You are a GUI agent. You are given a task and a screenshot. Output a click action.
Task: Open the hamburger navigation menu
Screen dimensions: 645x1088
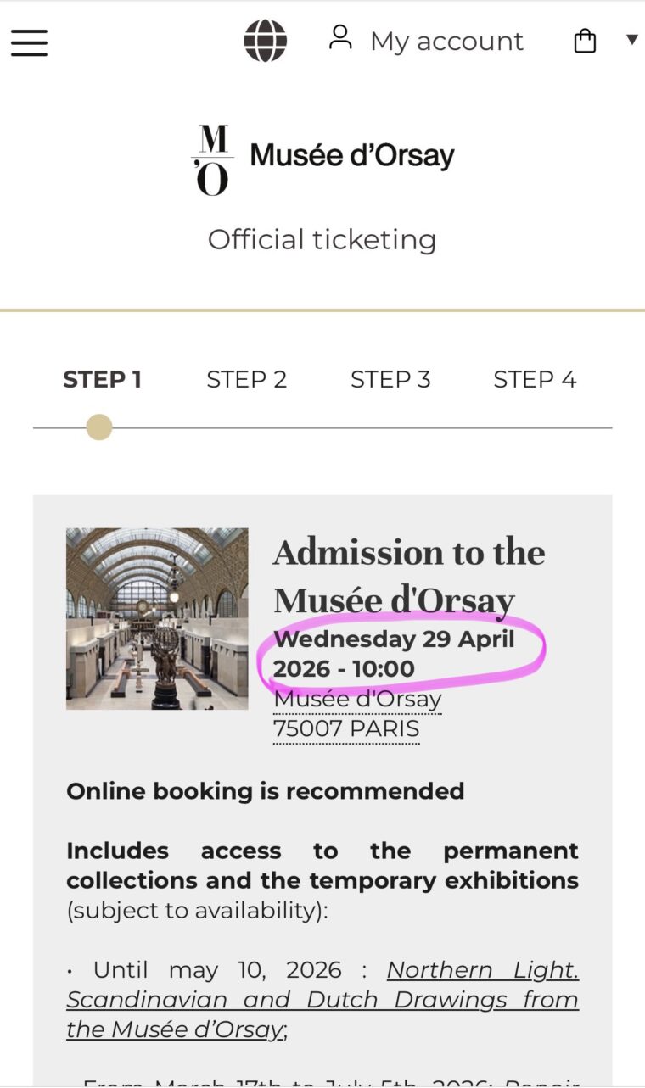coord(29,42)
